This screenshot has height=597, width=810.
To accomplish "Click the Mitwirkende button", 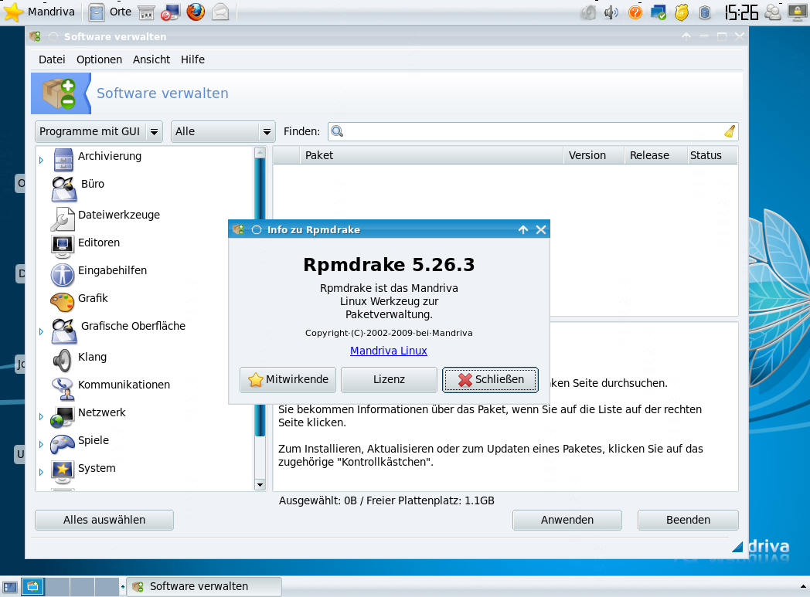I will coord(288,379).
